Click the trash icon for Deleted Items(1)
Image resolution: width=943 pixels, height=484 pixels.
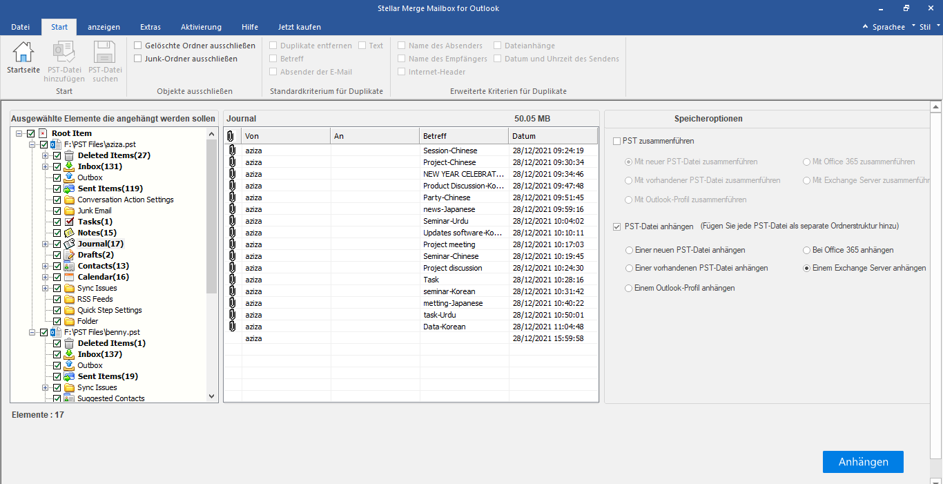69,343
